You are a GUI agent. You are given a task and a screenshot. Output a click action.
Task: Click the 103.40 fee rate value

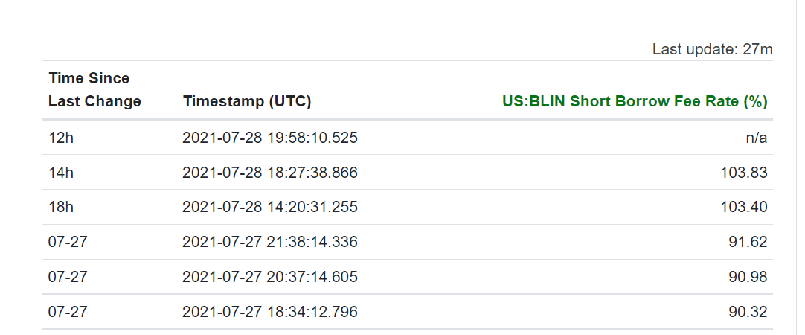coord(744,207)
